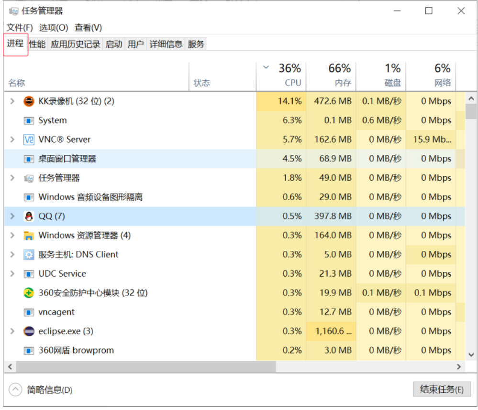478x410 pixels.
Task: Click the 360网盾 browprom icon
Action: [x=29, y=351]
